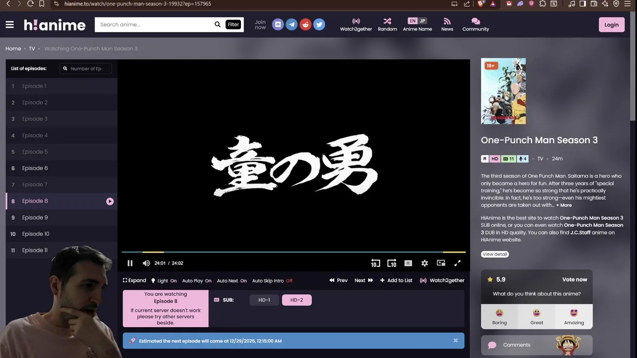Image resolution: width=637 pixels, height=358 pixels.
Task: Toggle Auto Play setting
Action: (197, 280)
